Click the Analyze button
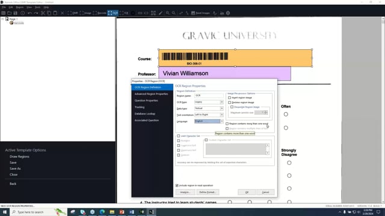 (x=185, y=192)
